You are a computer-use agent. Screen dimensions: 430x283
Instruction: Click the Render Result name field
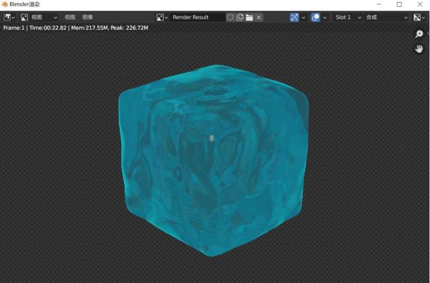coord(198,17)
